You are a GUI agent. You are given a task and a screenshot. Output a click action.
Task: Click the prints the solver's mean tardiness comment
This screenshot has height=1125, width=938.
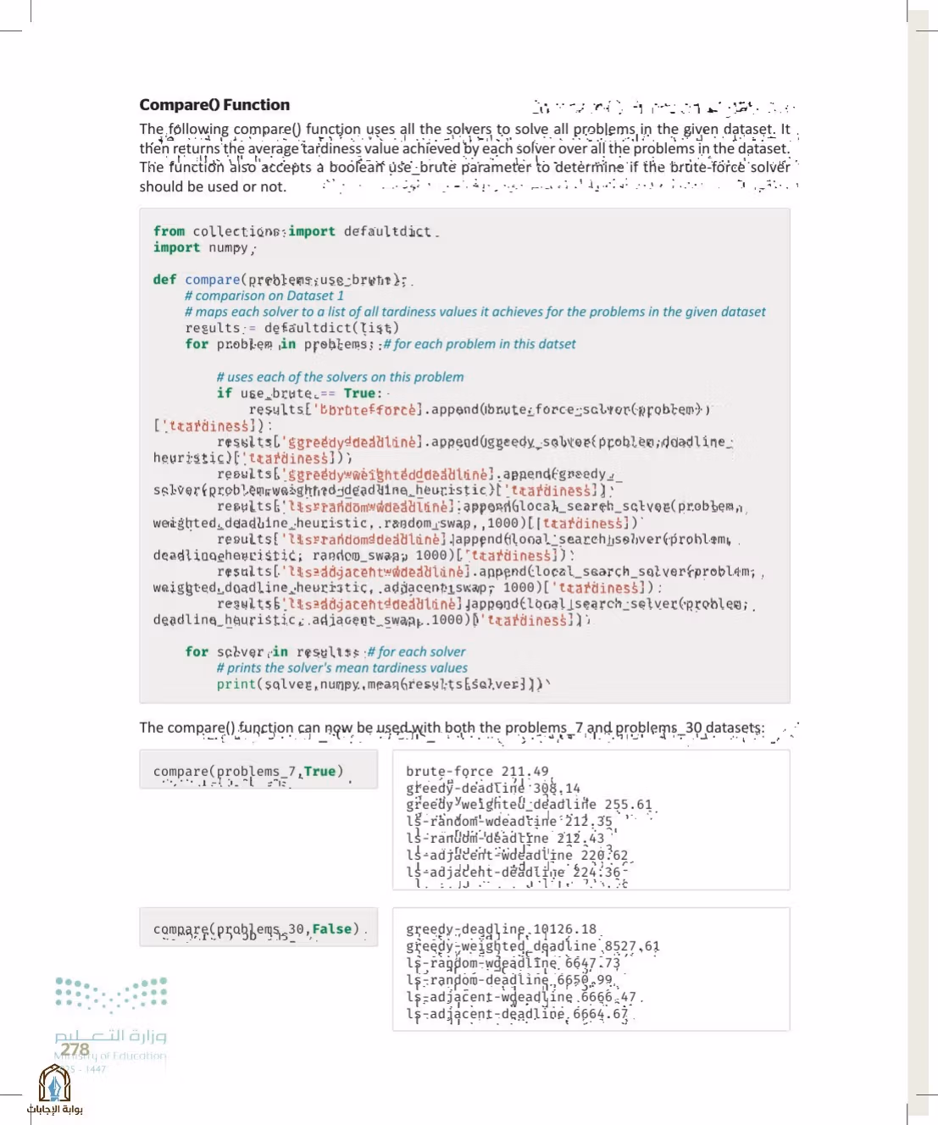pyautogui.click(x=341, y=668)
